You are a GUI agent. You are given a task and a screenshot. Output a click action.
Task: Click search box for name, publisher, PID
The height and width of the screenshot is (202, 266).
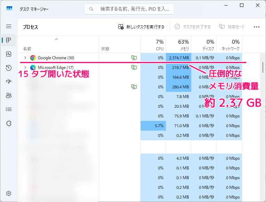pyautogui.click(x=129, y=9)
